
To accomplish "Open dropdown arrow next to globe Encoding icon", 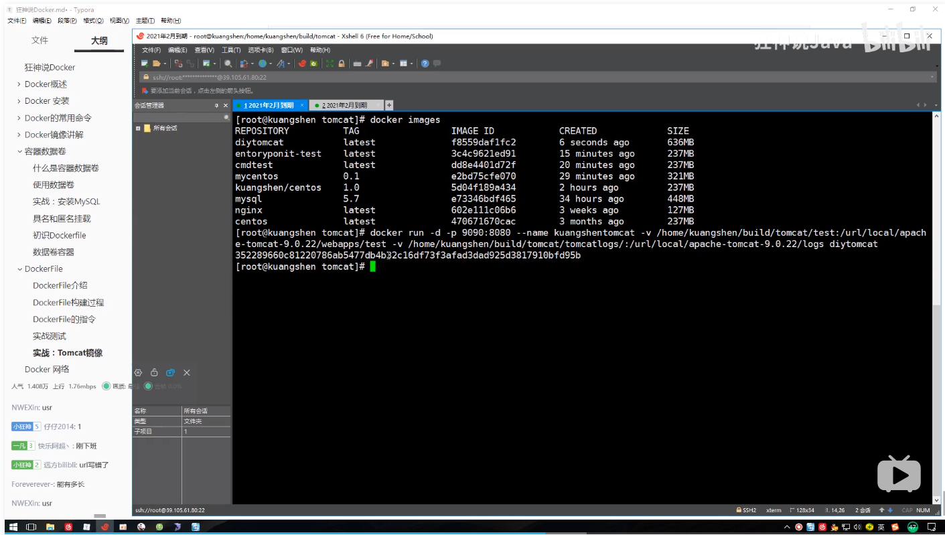I will 271,64.
